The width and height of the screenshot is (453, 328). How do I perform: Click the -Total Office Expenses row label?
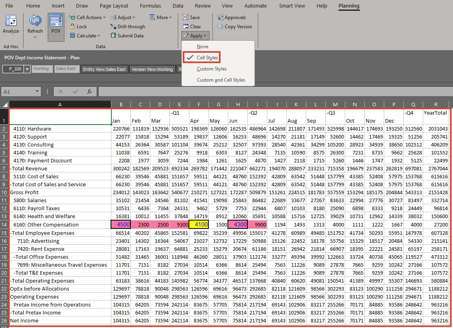click(x=41, y=257)
